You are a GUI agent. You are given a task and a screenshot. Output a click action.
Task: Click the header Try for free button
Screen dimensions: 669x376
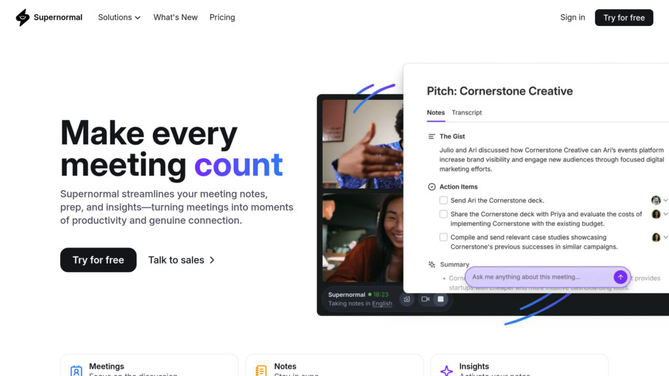point(624,18)
